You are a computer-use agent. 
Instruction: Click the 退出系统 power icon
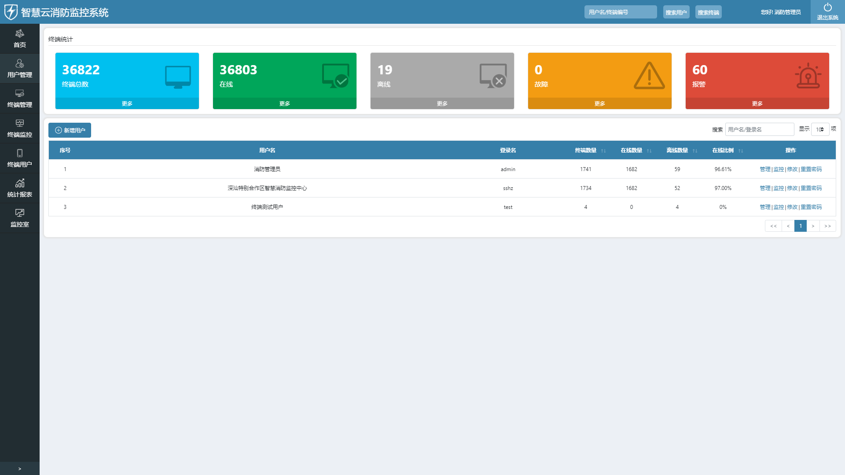pos(827,7)
